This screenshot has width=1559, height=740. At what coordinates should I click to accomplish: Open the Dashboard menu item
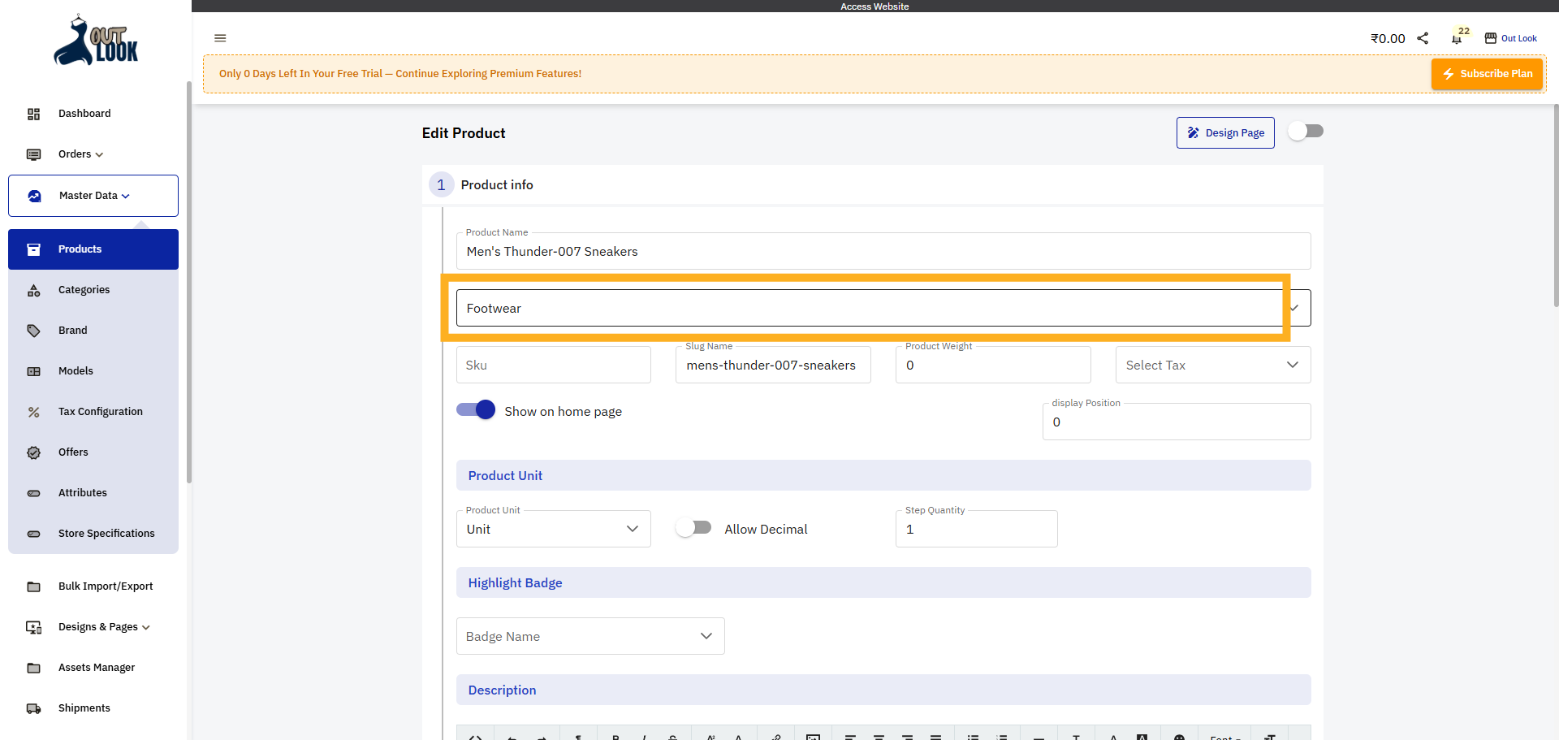(84, 114)
